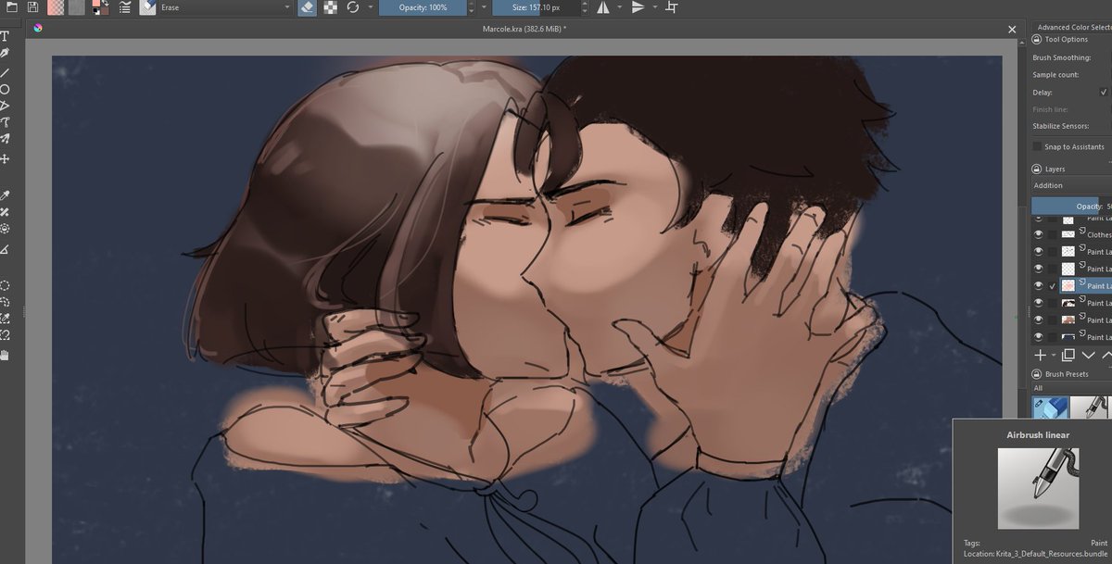Hide the highlighted selected paint layer eye
The image size is (1112, 564).
[x=1038, y=286]
